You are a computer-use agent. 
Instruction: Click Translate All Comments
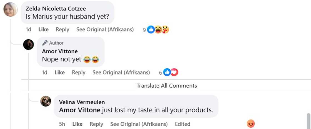coord(167,86)
